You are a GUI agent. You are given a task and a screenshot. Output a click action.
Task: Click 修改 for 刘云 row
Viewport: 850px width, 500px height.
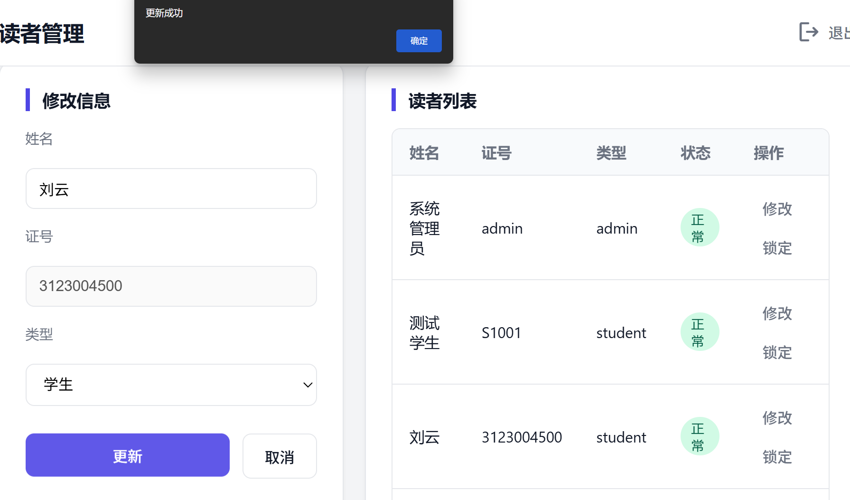coord(777,418)
